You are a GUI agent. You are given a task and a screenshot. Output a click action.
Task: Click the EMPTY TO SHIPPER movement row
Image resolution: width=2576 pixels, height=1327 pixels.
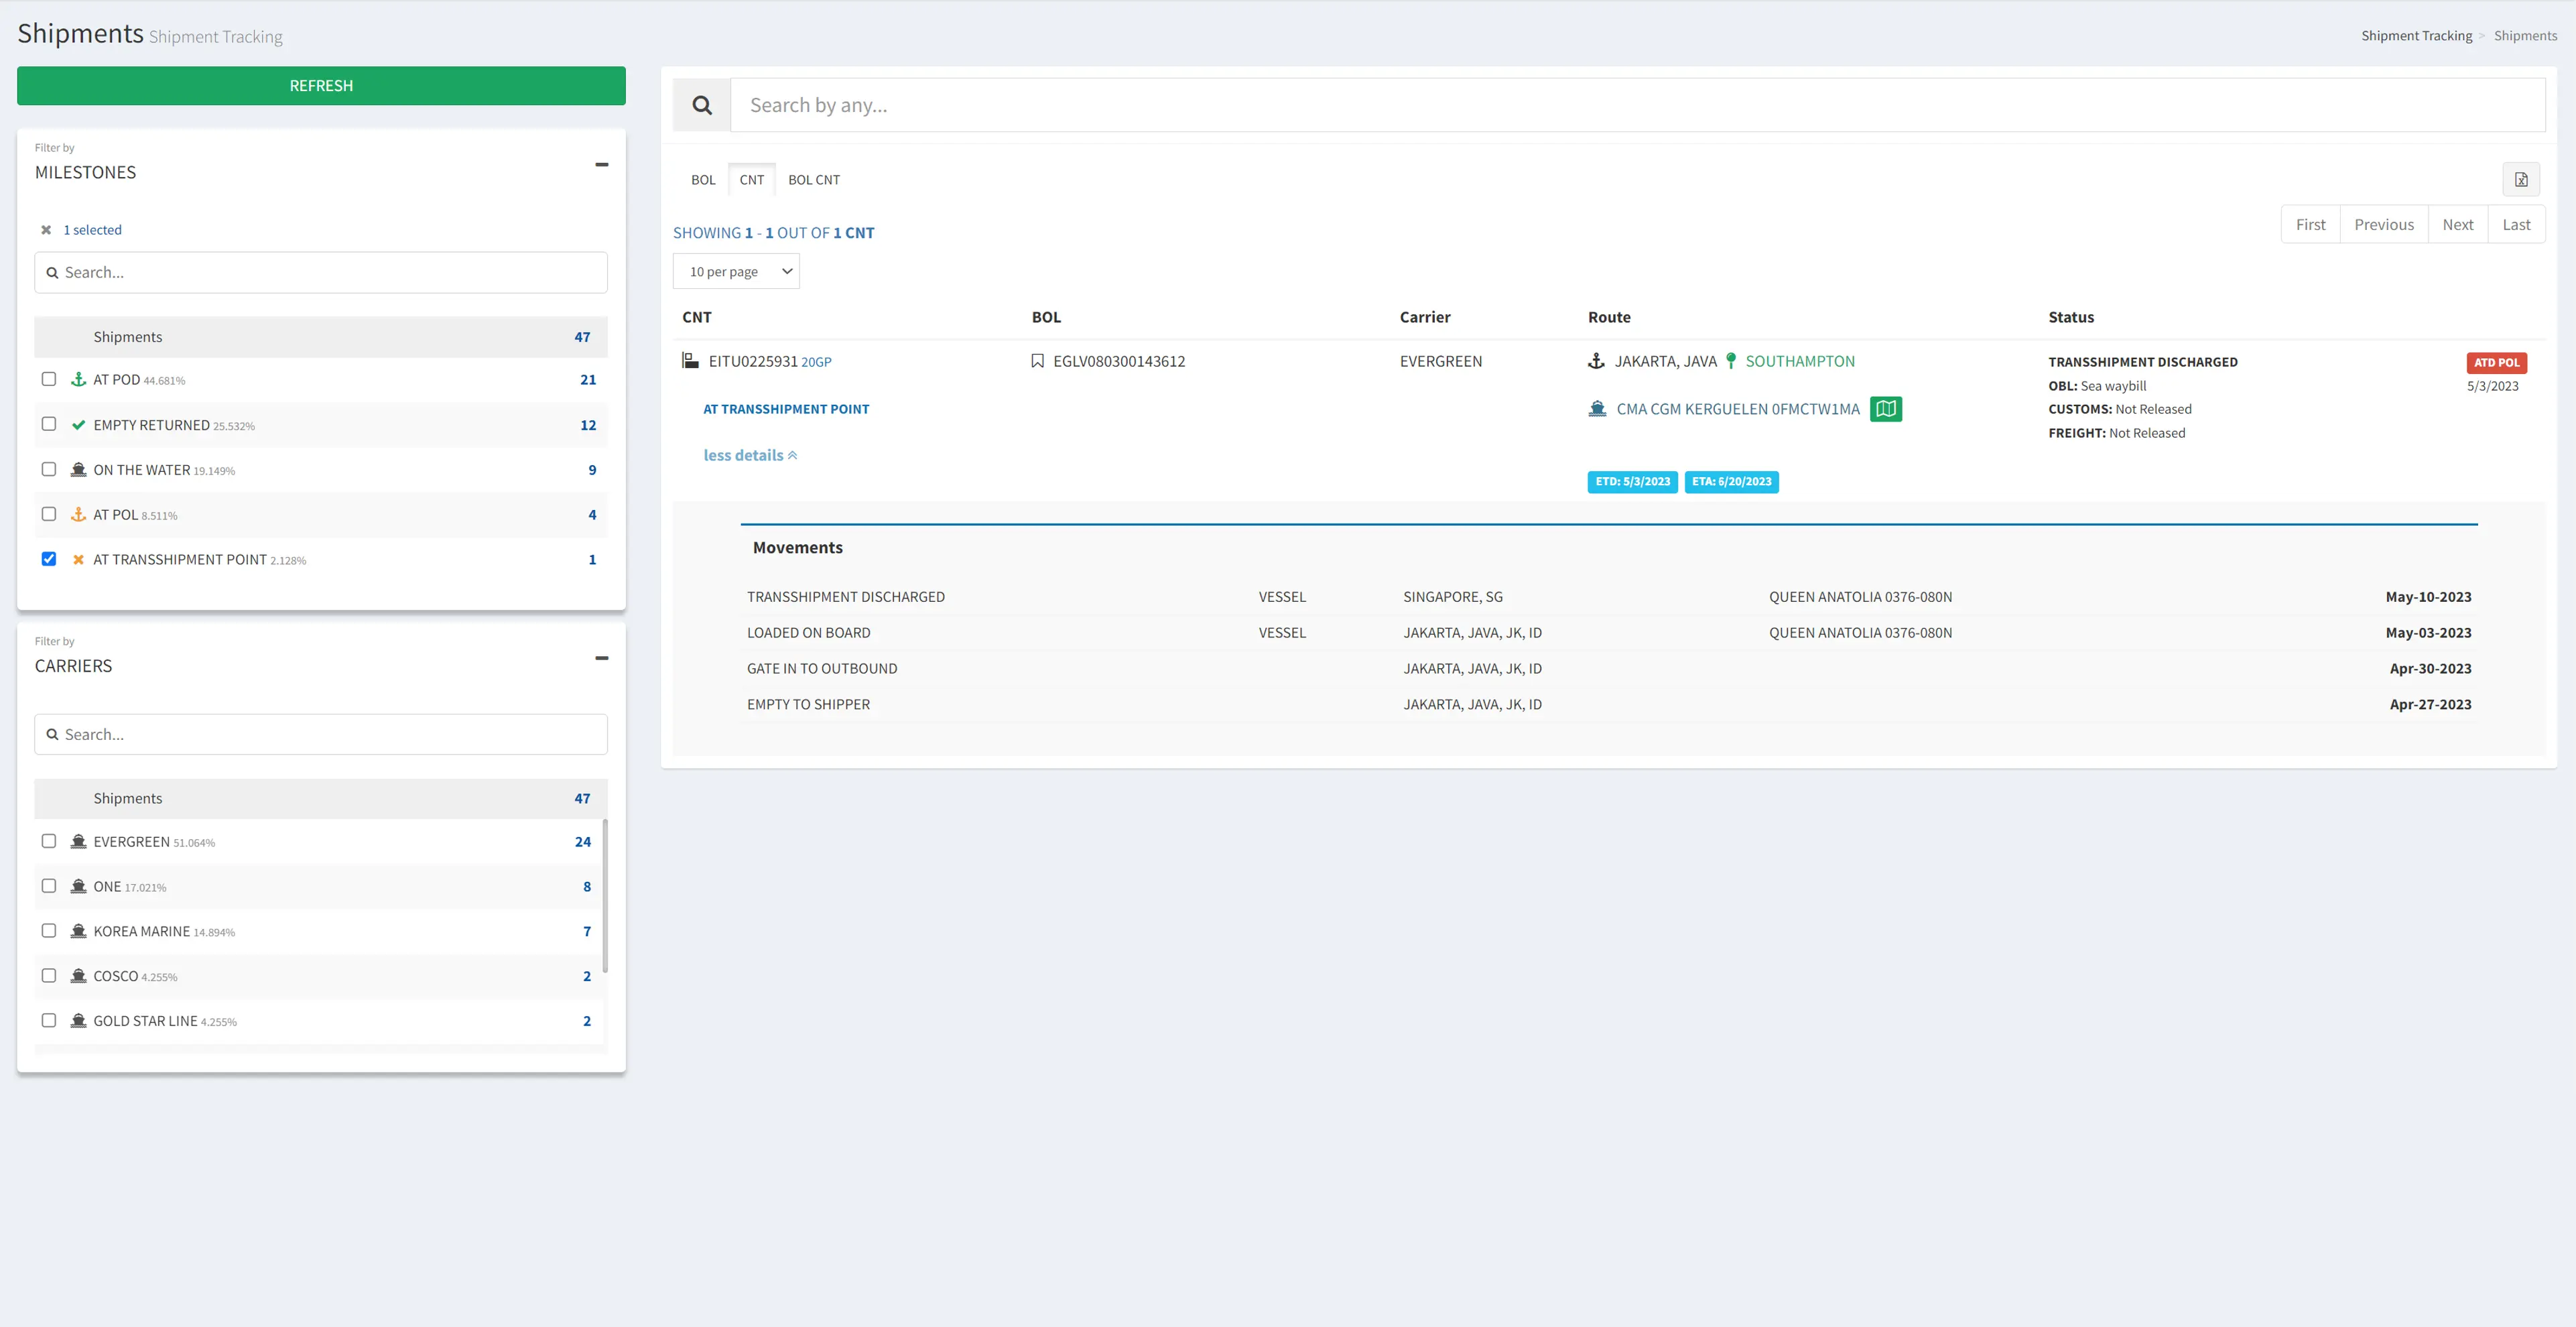tap(1609, 705)
